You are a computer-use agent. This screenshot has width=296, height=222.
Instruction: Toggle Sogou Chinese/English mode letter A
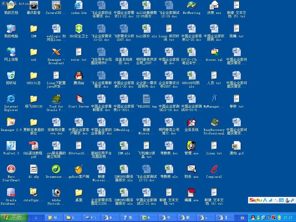[265, 200]
